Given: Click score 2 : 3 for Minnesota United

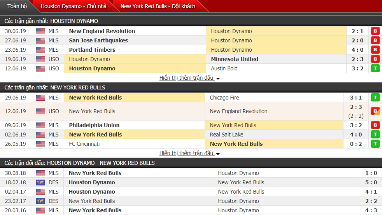Looking at the screenshot, I should (x=357, y=59).
